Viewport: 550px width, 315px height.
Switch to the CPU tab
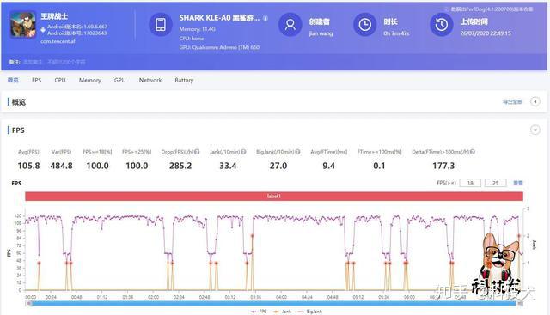point(60,80)
